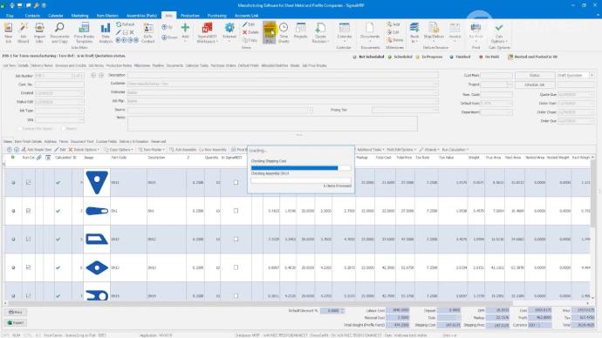Open the Accounts Link tab
The height and width of the screenshot is (338, 602).
coord(246,16)
